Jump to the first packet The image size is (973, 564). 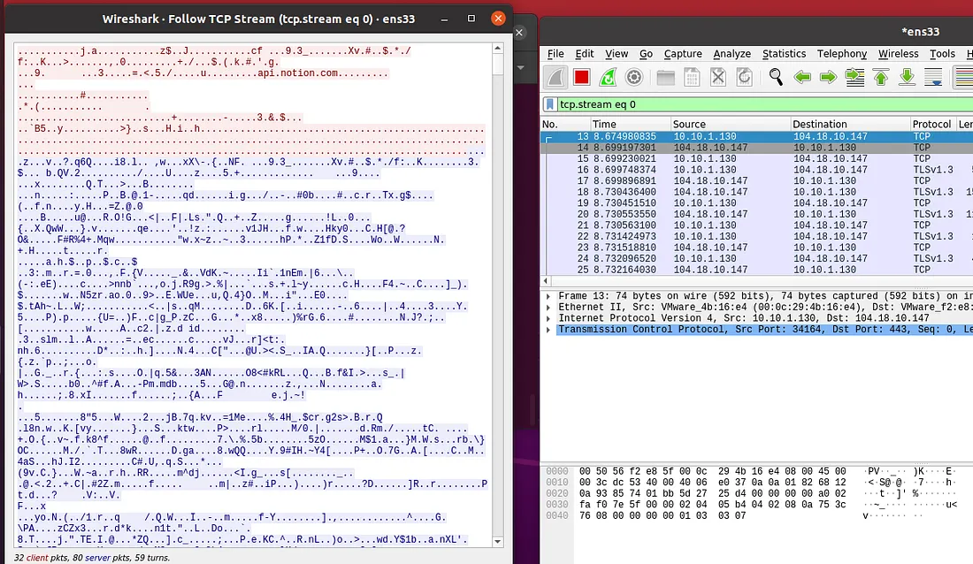[881, 78]
